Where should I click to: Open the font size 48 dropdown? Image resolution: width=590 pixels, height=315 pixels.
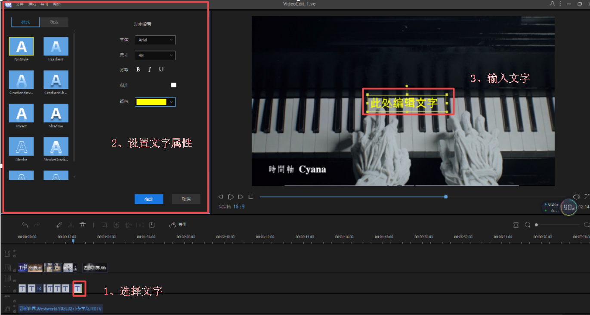pyautogui.click(x=155, y=55)
